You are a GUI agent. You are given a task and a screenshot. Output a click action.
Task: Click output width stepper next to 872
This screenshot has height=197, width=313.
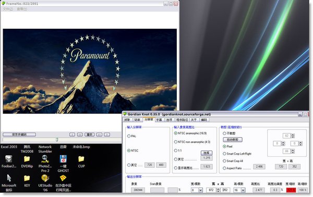pos(218,190)
